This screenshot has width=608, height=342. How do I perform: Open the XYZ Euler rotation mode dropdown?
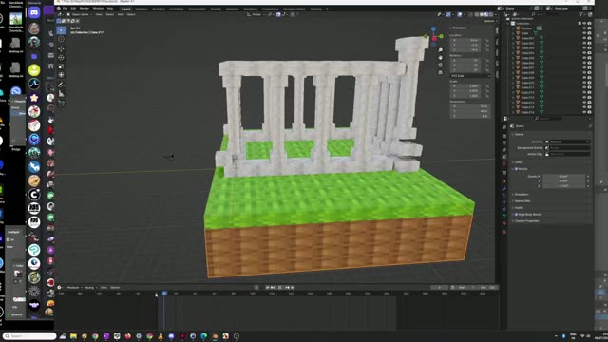pos(470,76)
